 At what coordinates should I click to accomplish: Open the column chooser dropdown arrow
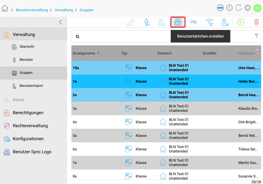[258, 50]
